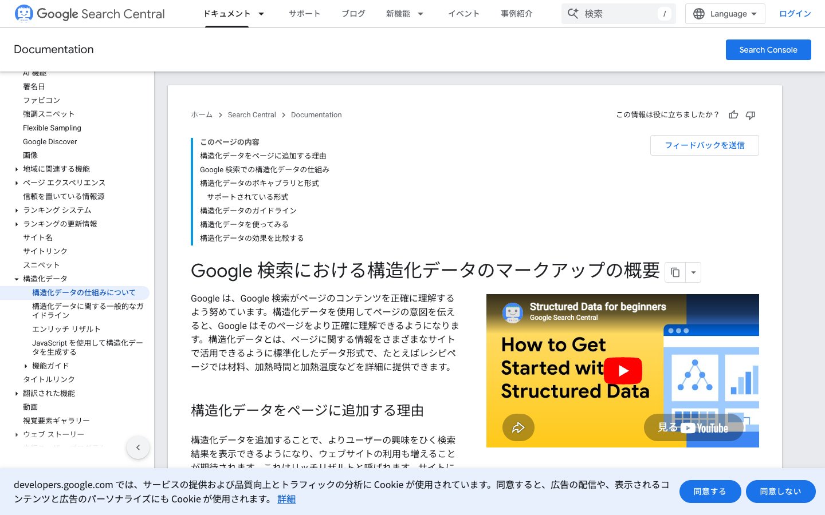
Task: Select 構造化データの仕組みについて page
Action: (x=84, y=292)
